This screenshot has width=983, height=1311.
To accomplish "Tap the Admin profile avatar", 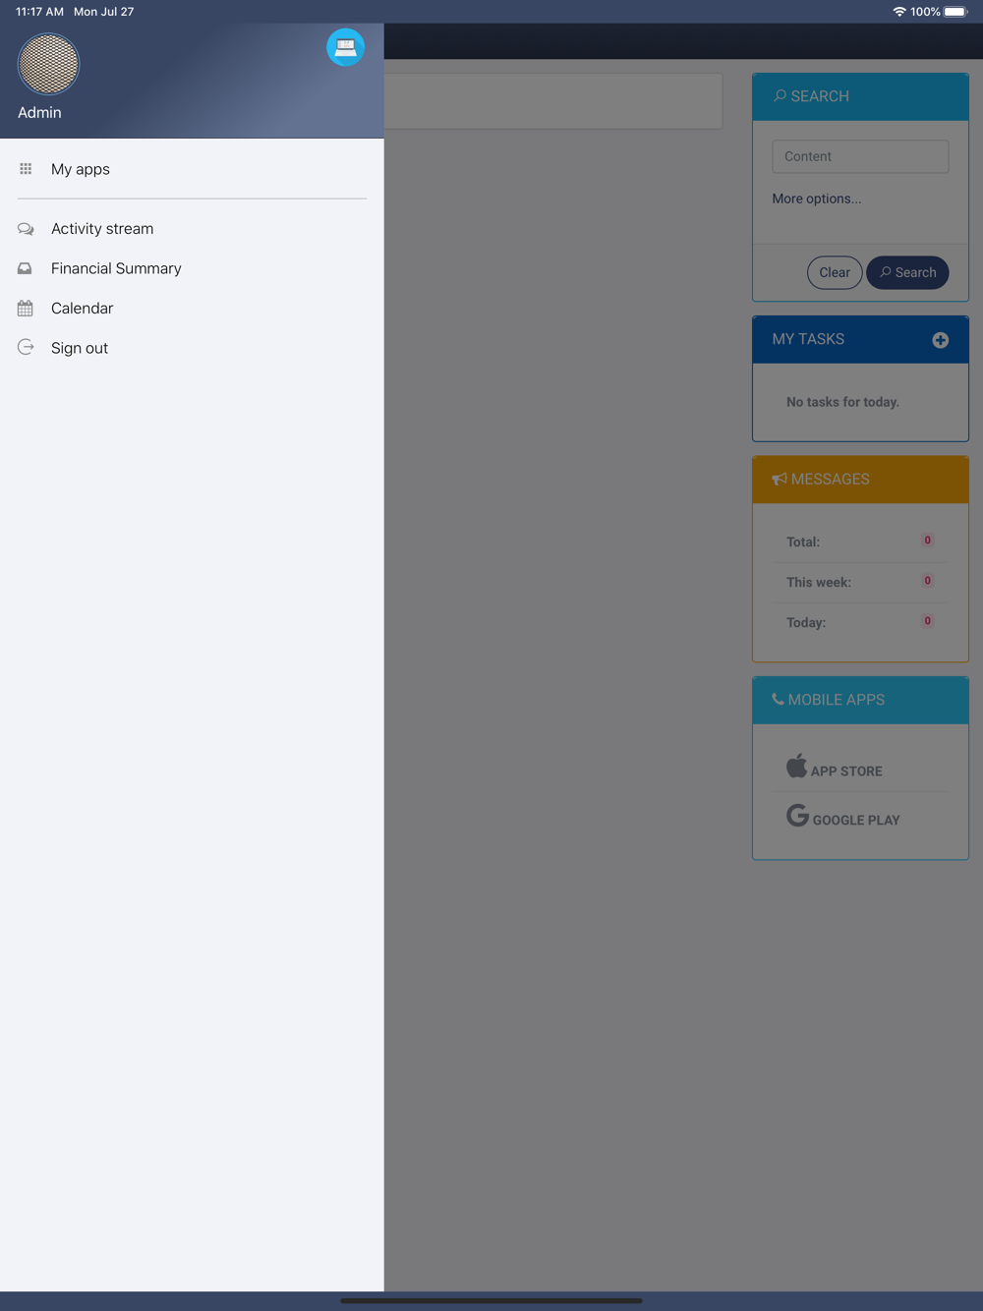I will [48, 64].
